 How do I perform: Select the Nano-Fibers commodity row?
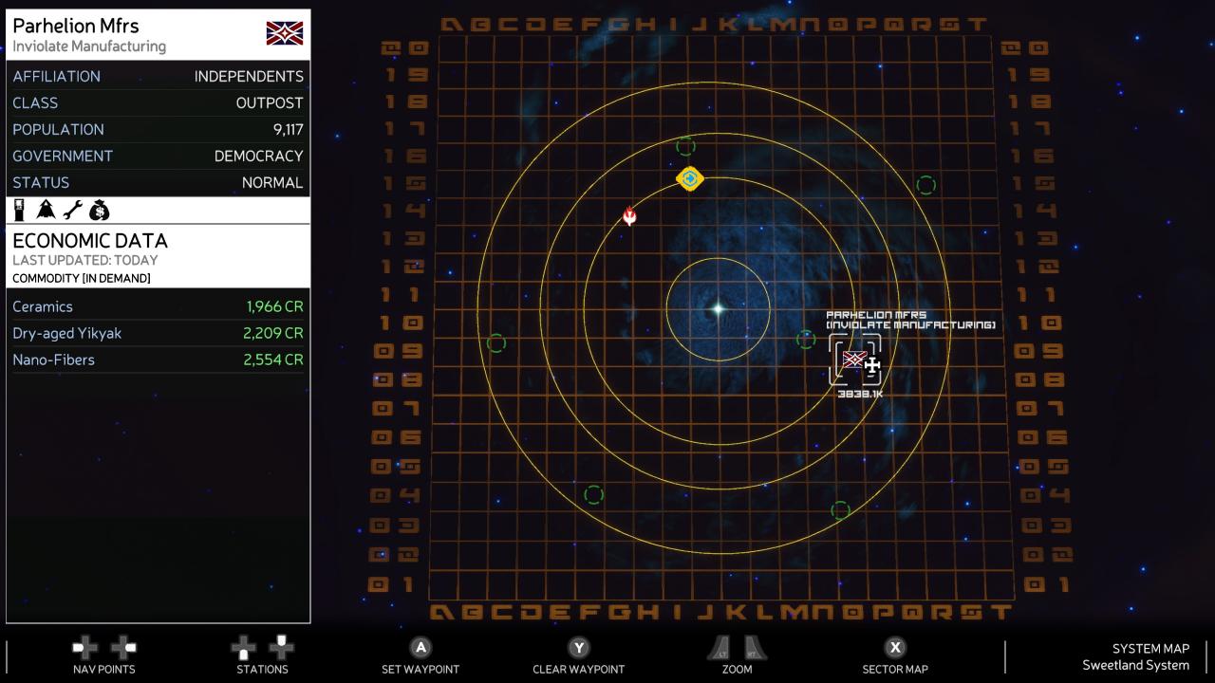pyautogui.click(x=158, y=360)
